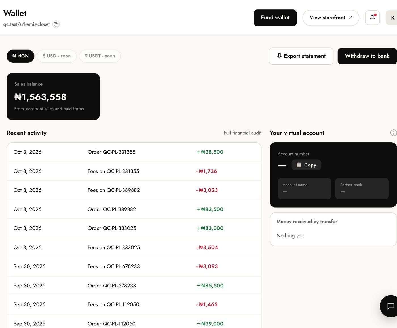
Task: Select the Order QC-PL-389882 row
Action: click(134, 209)
